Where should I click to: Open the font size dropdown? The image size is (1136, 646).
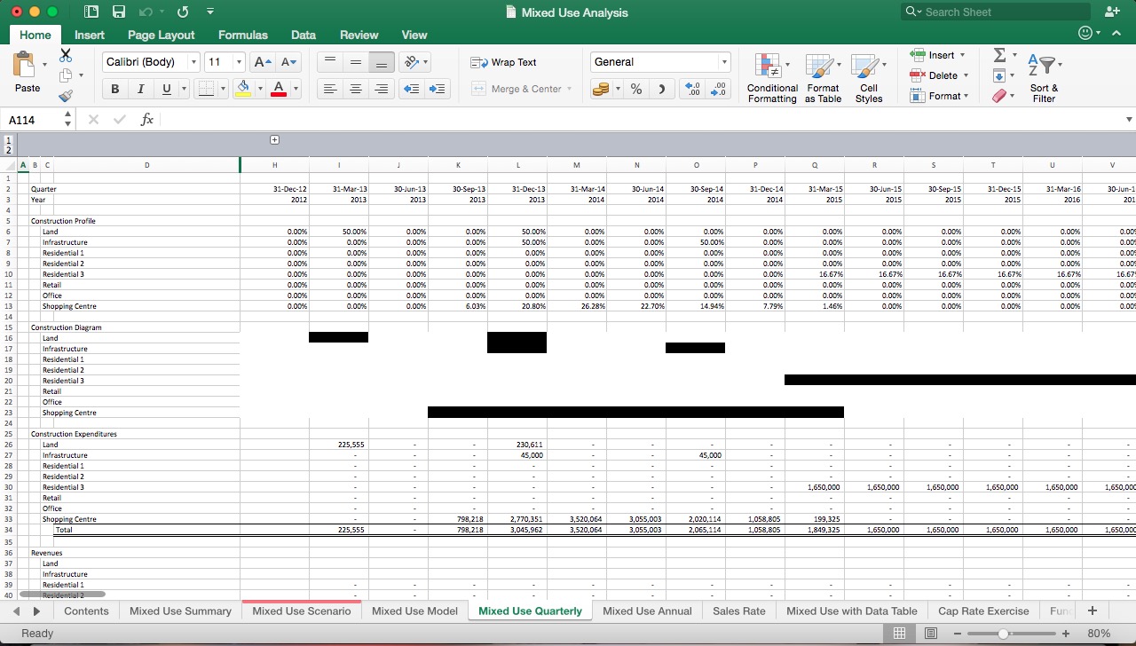(x=236, y=62)
